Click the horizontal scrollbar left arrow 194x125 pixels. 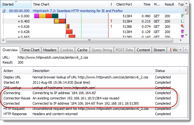(x=3, y=40)
